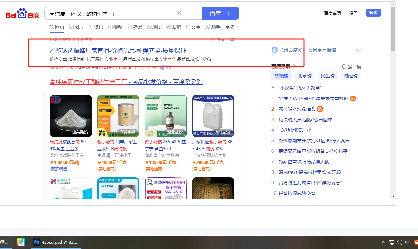Select the 财经榜 tab
The image size is (418, 249).
tap(351, 76)
